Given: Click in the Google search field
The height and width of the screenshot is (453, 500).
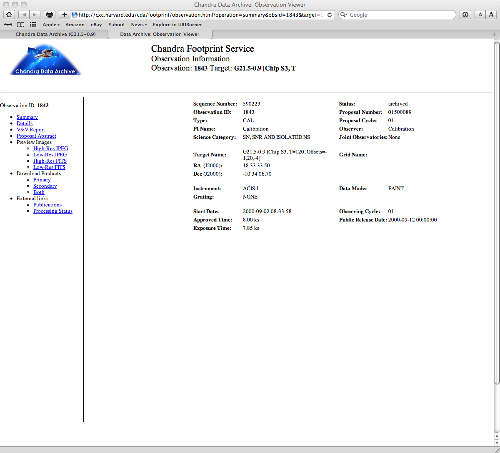Looking at the screenshot, I should (x=400, y=15).
